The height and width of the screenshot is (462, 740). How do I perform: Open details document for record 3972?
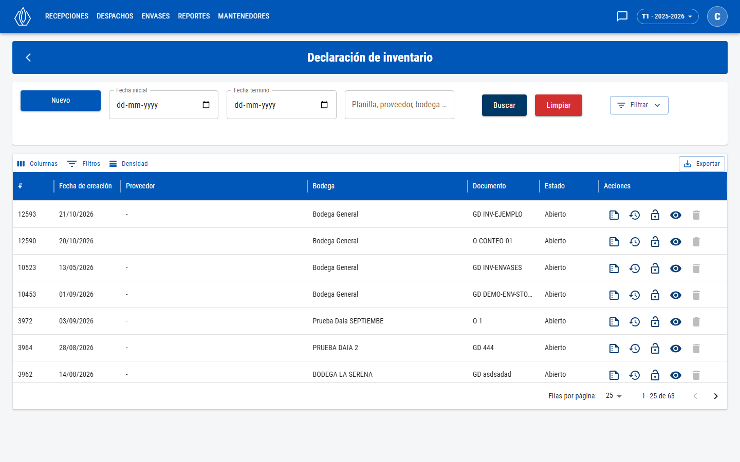tap(614, 322)
